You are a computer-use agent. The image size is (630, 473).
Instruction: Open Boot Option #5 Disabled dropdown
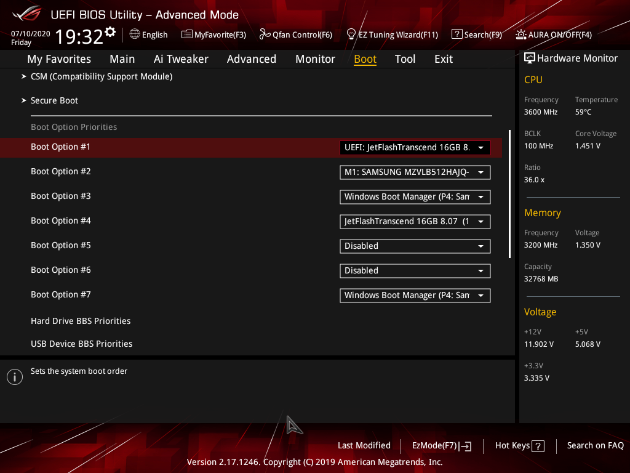pyautogui.click(x=415, y=246)
